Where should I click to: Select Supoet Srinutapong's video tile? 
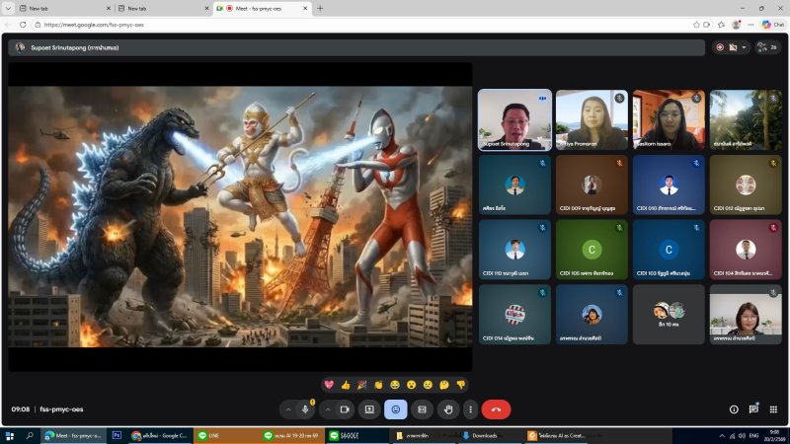[x=514, y=119]
